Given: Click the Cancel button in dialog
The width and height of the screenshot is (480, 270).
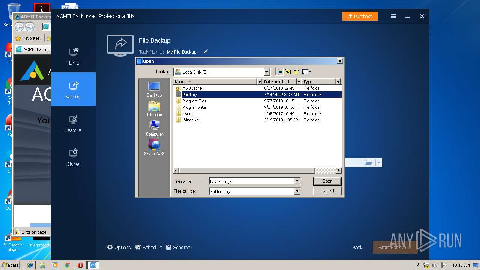Looking at the screenshot, I should pyautogui.click(x=327, y=191).
